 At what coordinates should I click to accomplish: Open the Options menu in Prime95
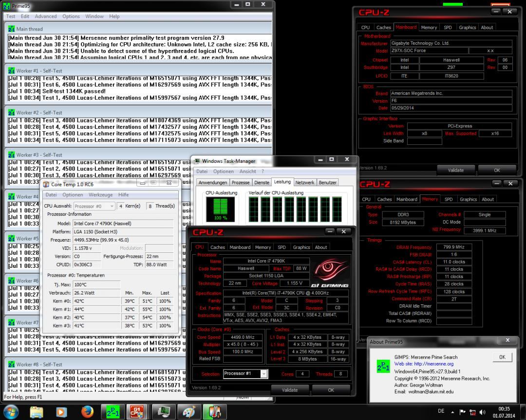pos(71,17)
